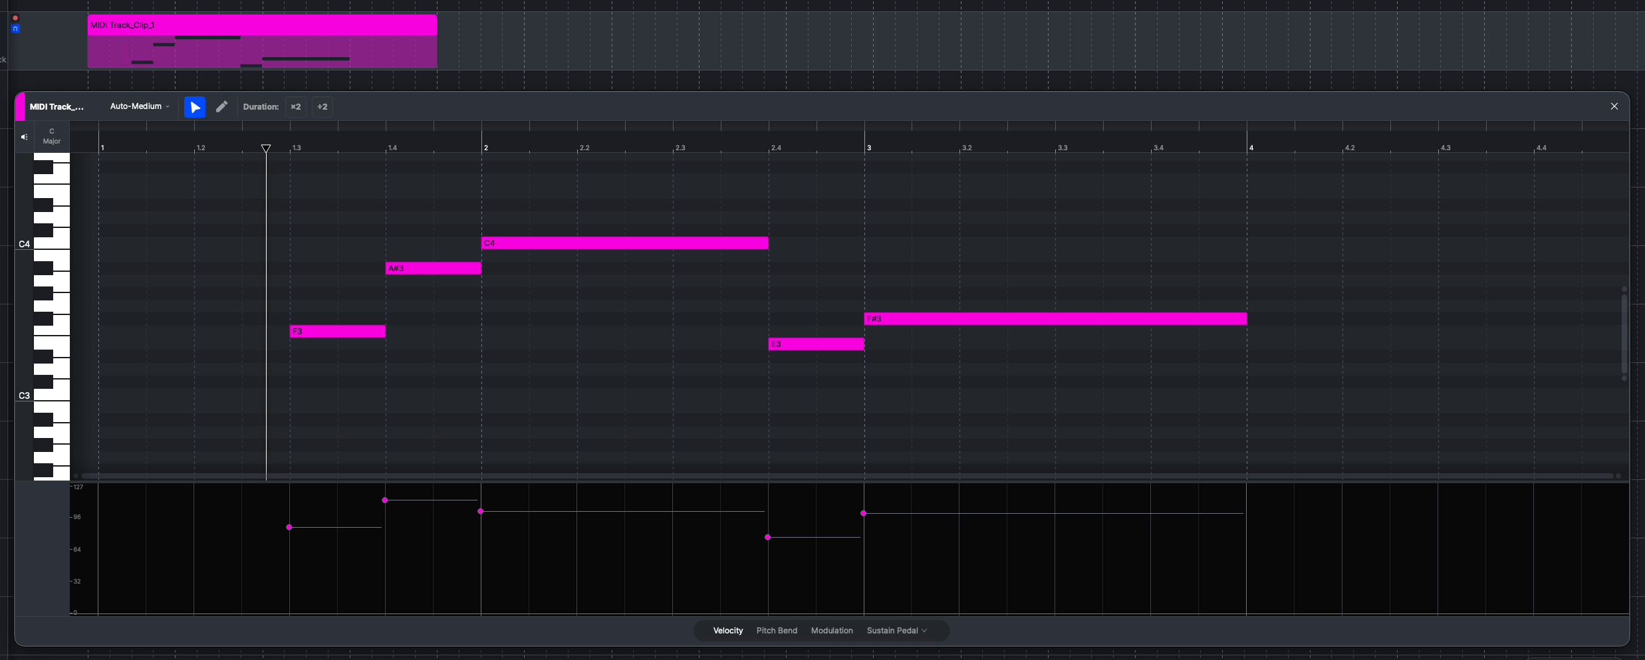Screen dimensions: 1645x660
Task: Select the F3 note block
Action: (x=338, y=332)
